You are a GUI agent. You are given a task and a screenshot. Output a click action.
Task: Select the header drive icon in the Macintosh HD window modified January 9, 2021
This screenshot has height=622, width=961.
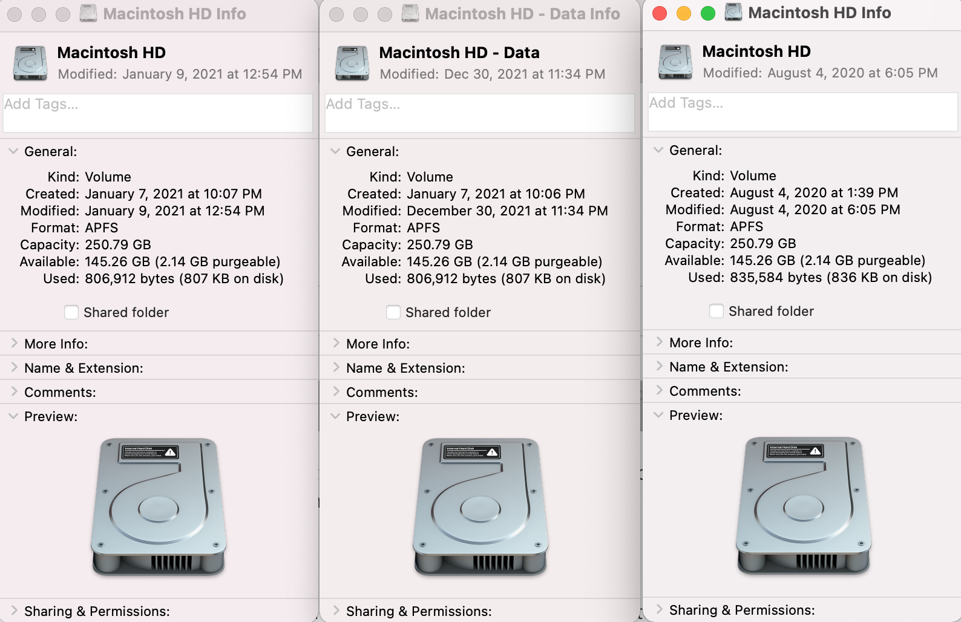point(30,63)
